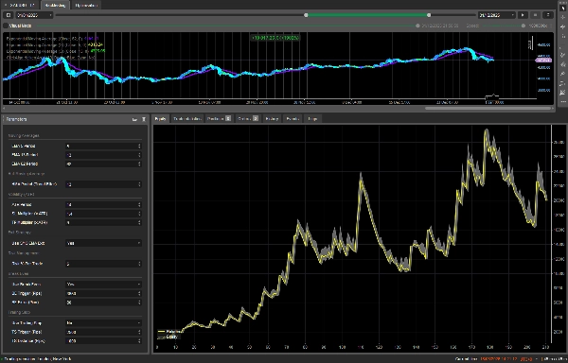This screenshot has height=363, width=568.
Task: Open the Use OPC EMA Exit dropdown
Action: tap(103, 243)
